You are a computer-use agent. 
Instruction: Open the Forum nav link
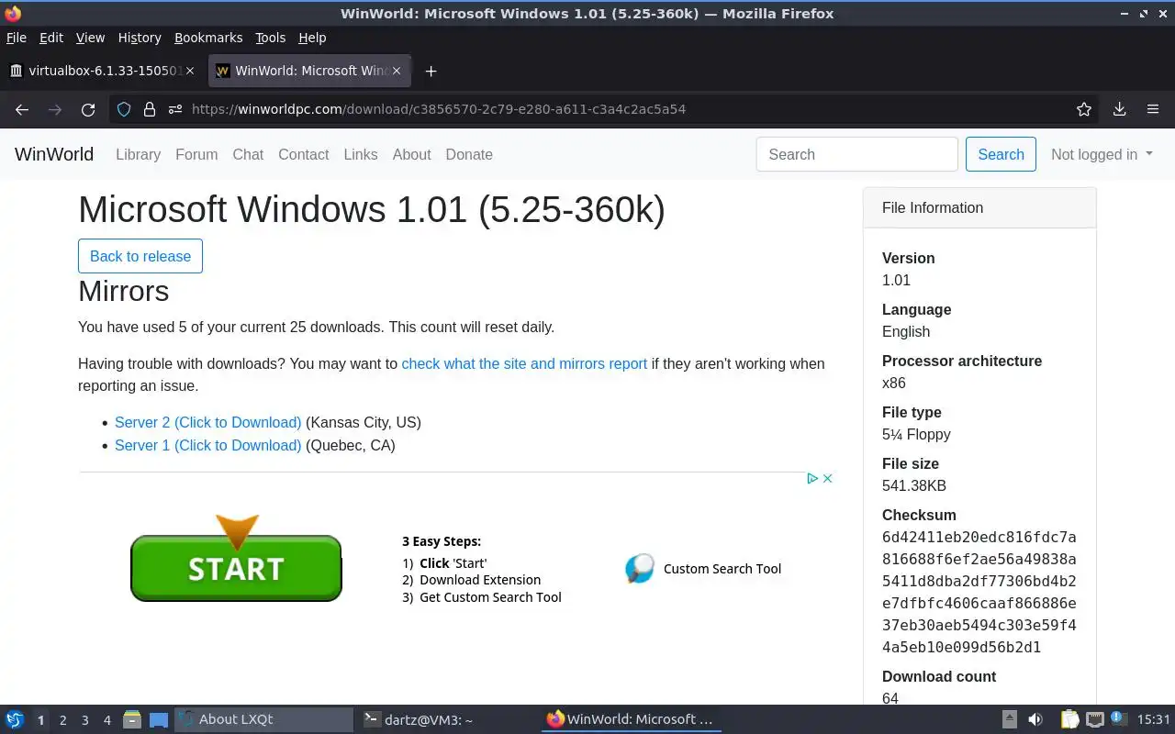point(196,154)
